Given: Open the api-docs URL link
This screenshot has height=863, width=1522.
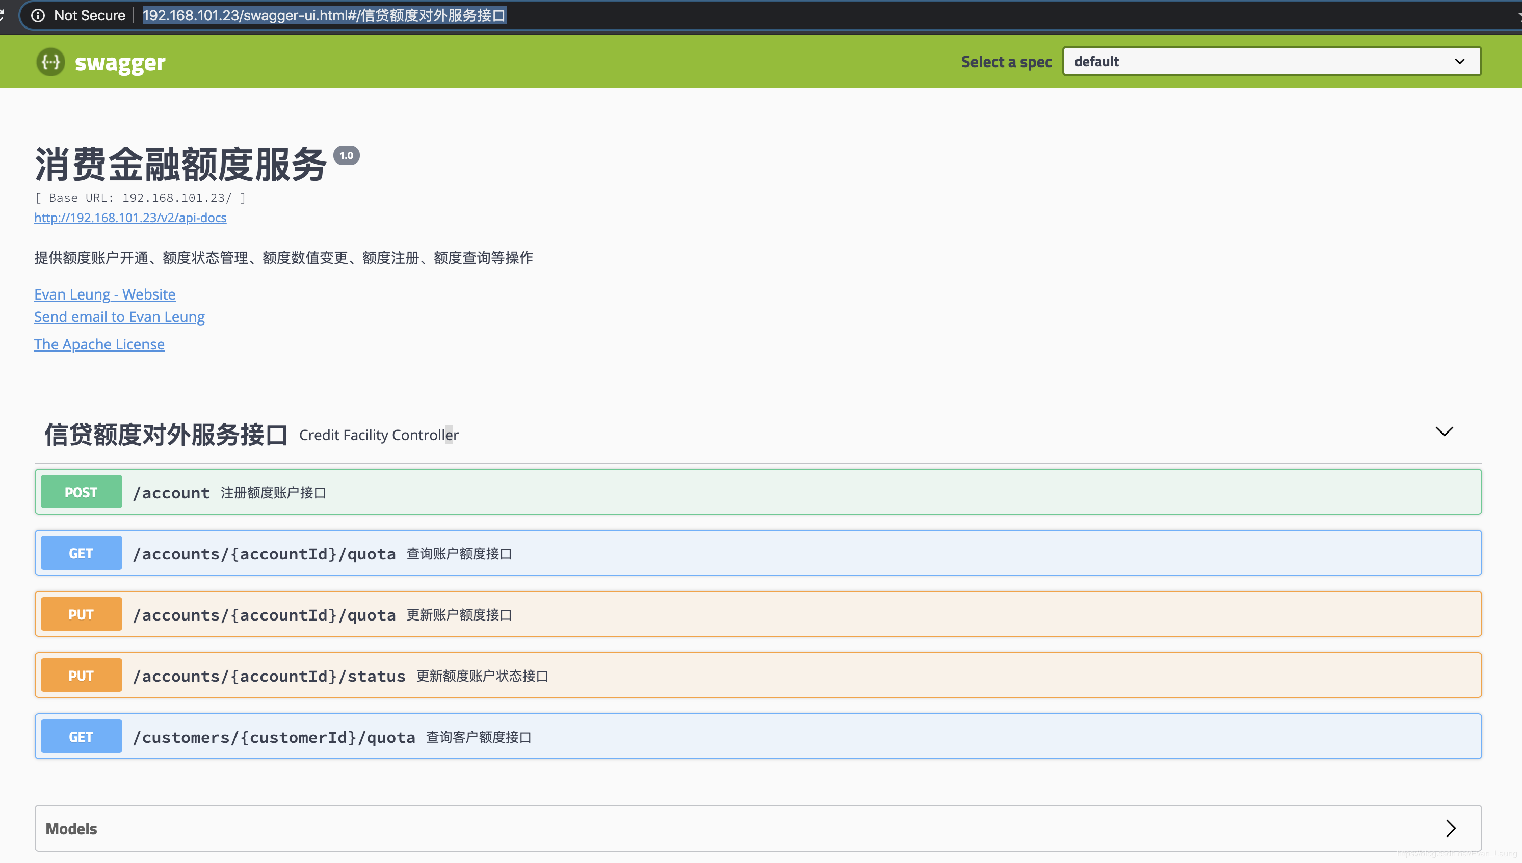Looking at the screenshot, I should (x=130, y=218).
